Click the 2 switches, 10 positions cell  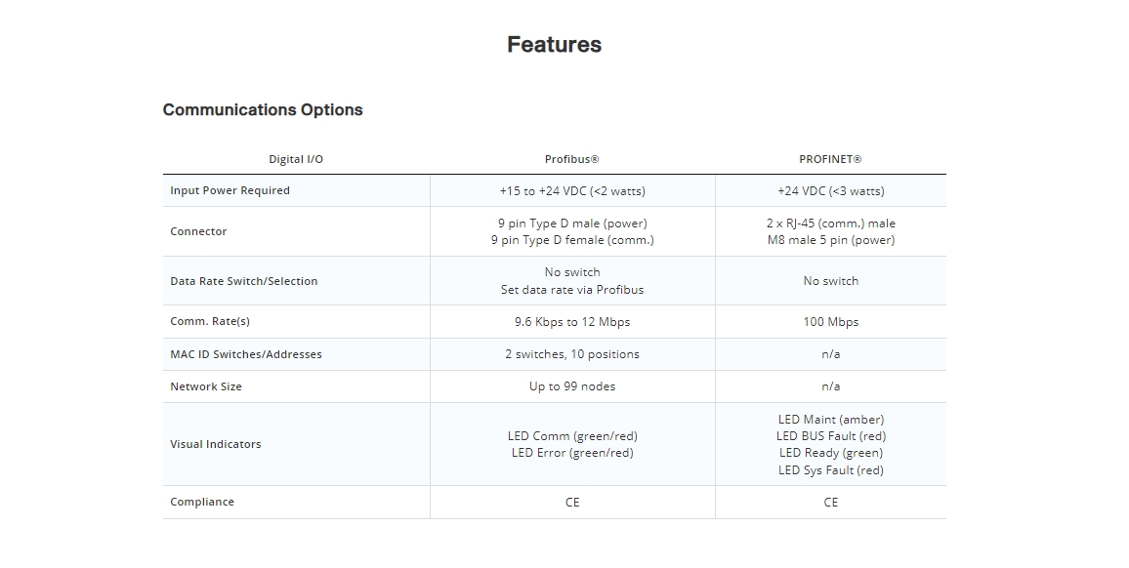[572, 354]
